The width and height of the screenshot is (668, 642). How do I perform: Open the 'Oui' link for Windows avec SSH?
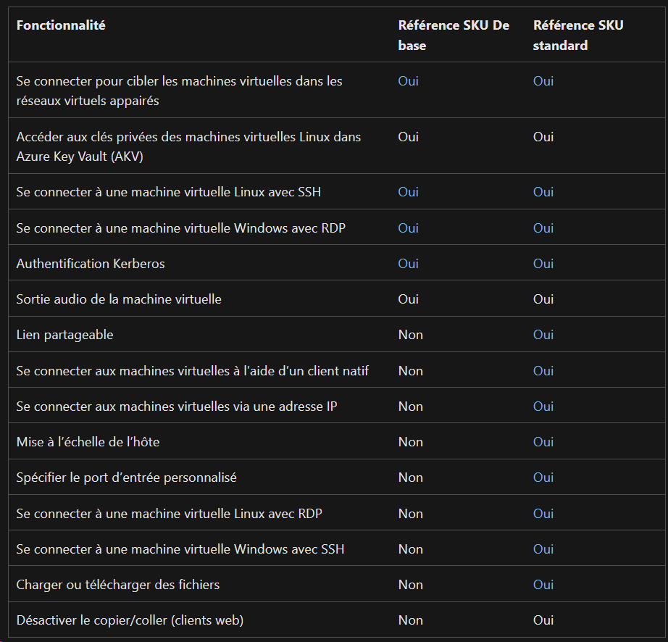(x=543, y=549)
